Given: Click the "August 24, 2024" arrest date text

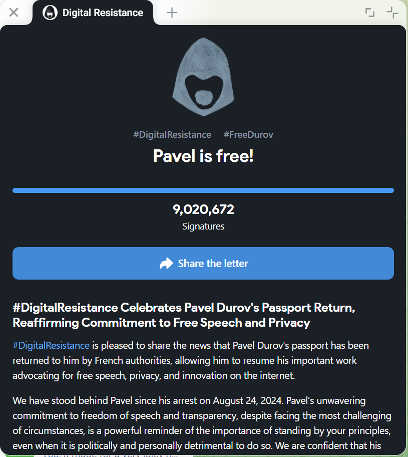Looking at the screenshot, I should pos(247,400).
